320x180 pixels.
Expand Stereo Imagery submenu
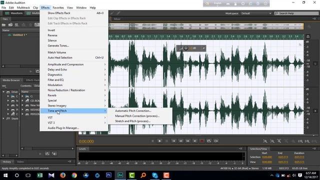(74, 105)
